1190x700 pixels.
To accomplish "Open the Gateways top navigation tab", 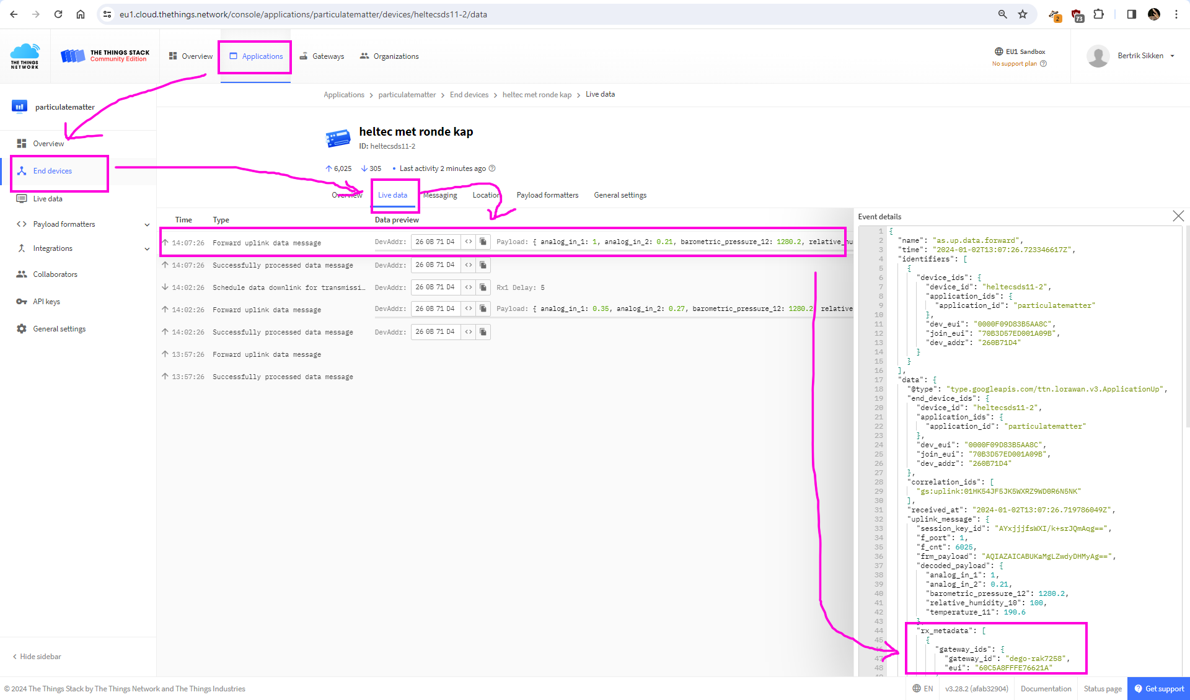I will click(x=322, y=56).
